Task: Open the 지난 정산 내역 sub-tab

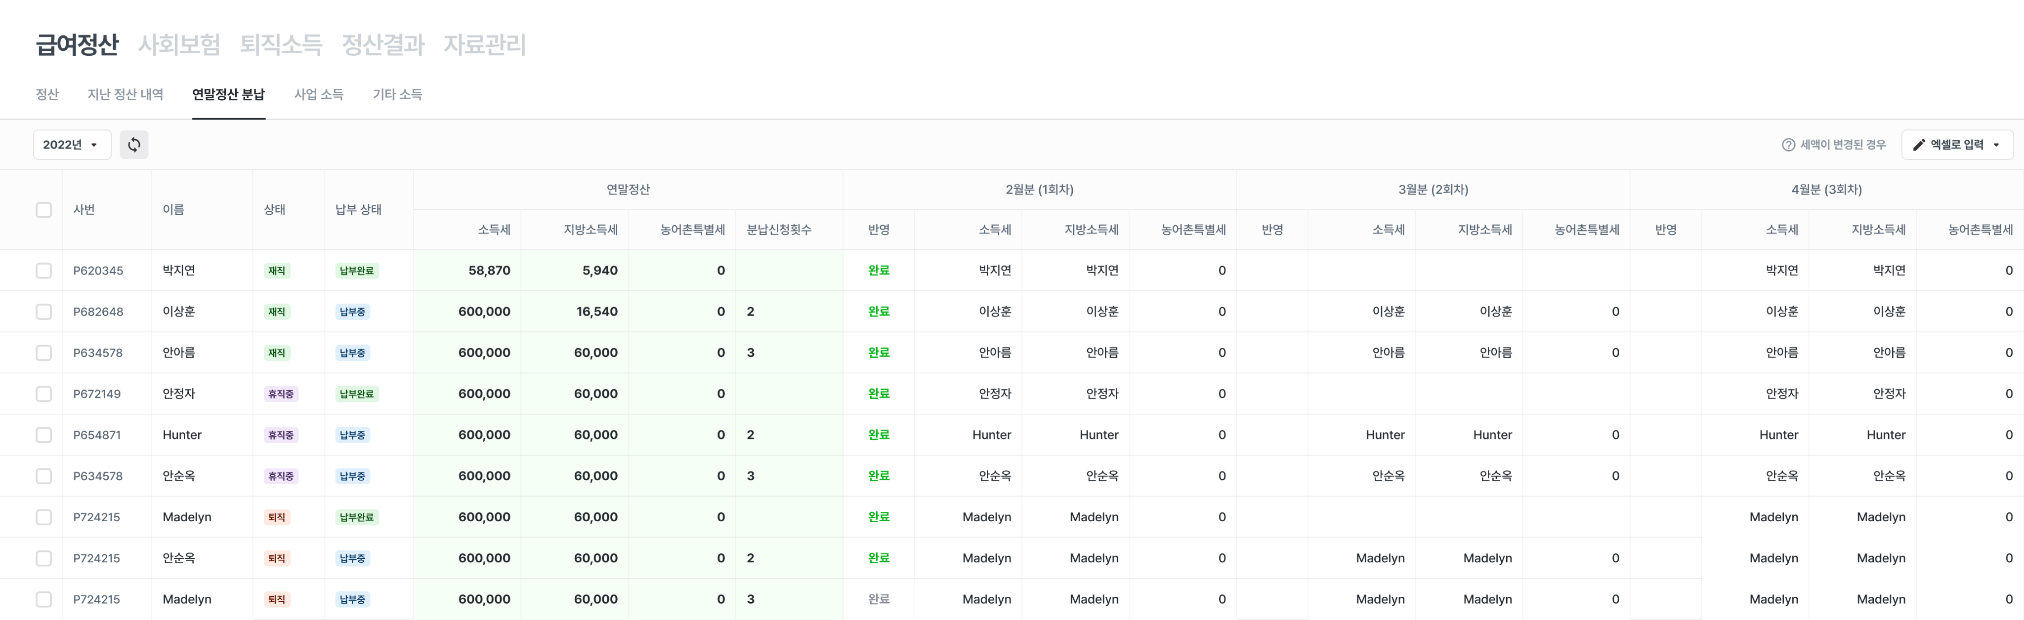Action: (125, 94)
